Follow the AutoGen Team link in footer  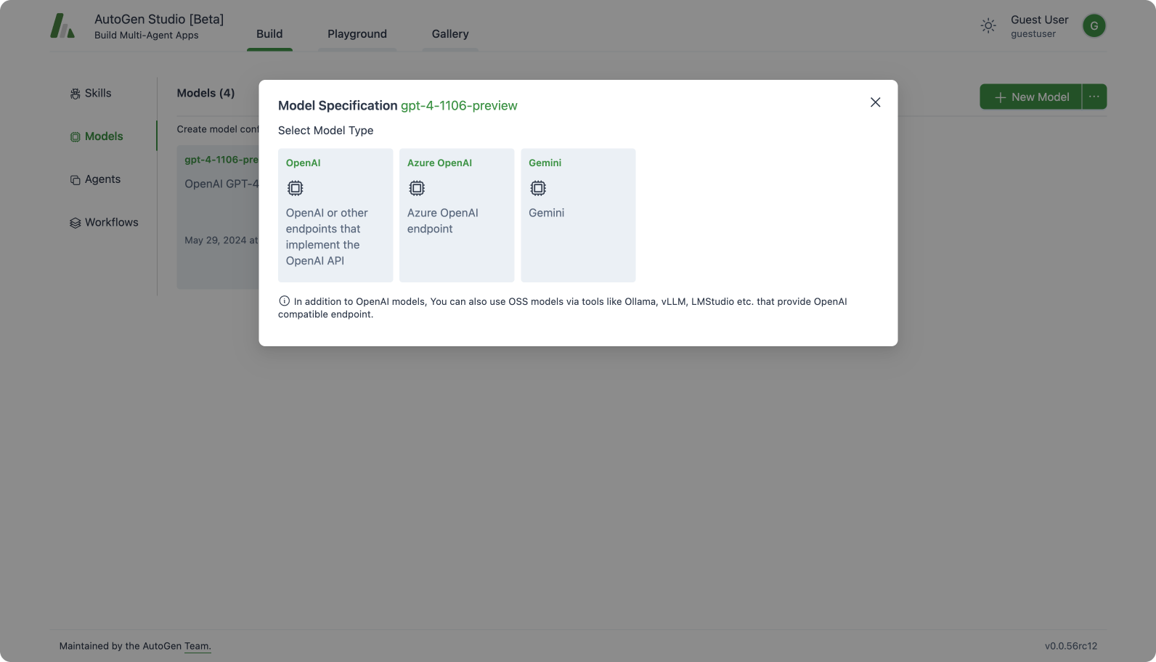pyautogui.click(x=198, y=646)
